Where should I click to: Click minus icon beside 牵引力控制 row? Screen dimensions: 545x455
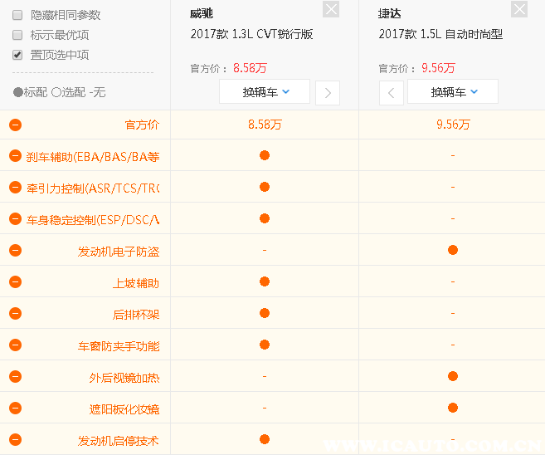tap(15, 188)
